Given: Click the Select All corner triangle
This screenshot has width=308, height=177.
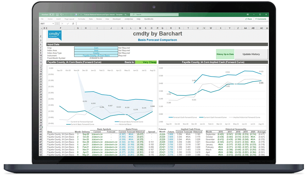Looking at the screenshot, I should 41,28.
